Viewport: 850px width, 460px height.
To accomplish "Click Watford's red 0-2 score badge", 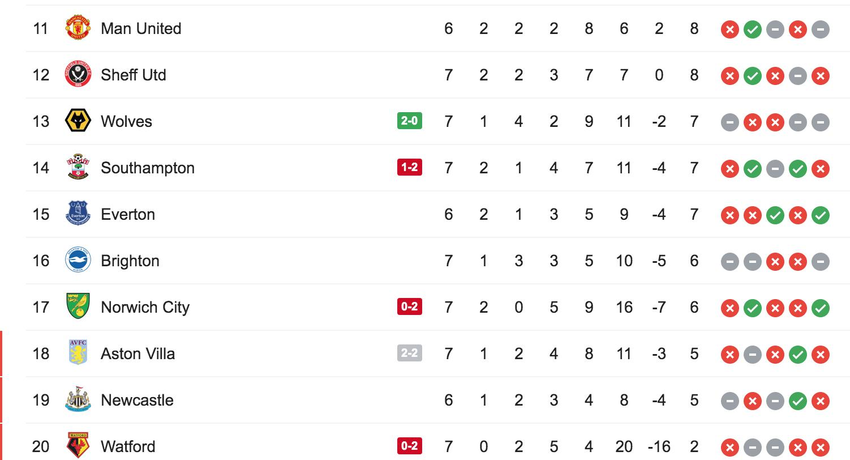I will pyautogui.click(x=409, y=446).
